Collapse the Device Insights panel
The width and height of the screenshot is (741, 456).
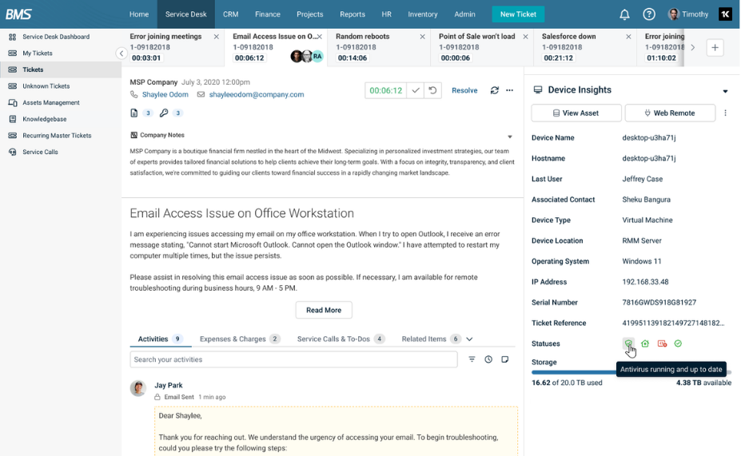[x=725, y=91]
